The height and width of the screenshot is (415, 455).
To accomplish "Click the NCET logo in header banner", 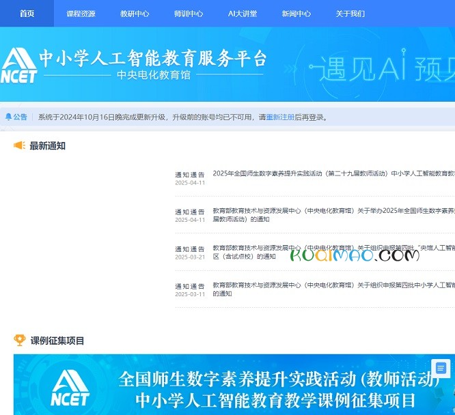I will pos(19,66).
